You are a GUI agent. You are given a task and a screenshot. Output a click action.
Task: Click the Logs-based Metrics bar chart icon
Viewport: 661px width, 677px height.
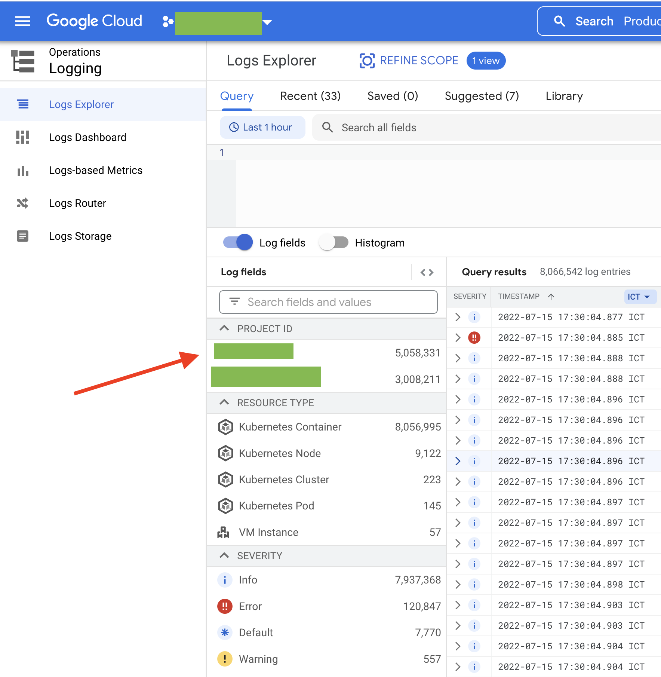tap(23, 171)
